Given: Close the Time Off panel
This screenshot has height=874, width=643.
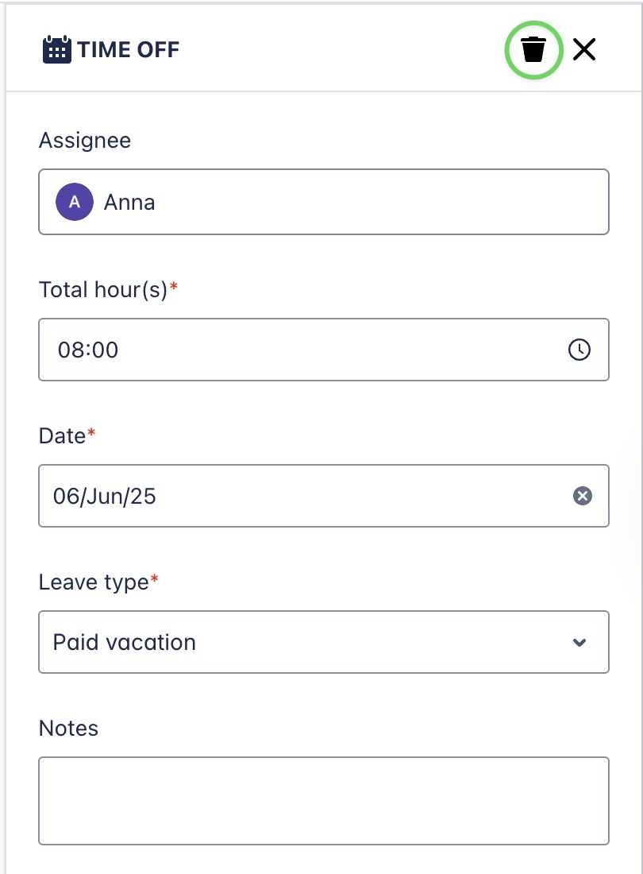Looking at the screenshot, I should pyautogui.click(x=584, y=50).
